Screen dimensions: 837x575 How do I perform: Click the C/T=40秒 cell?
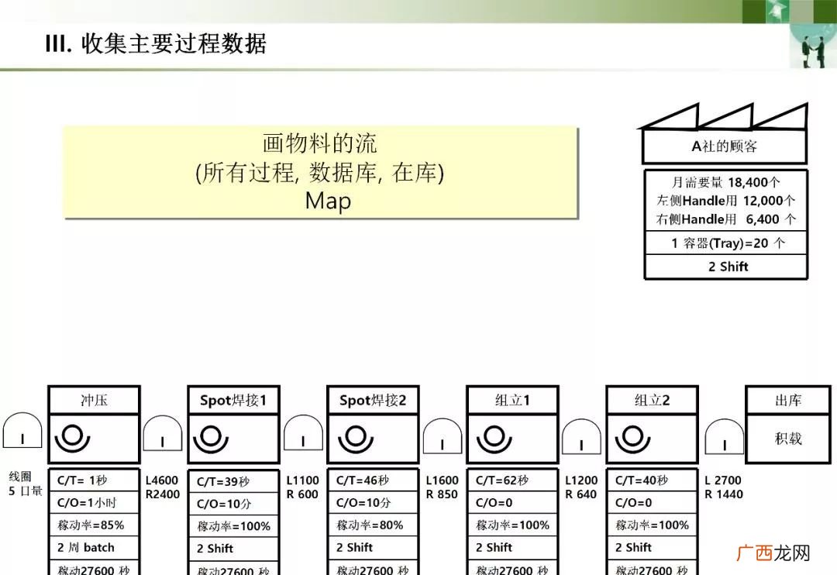click(x=652, y=480)
